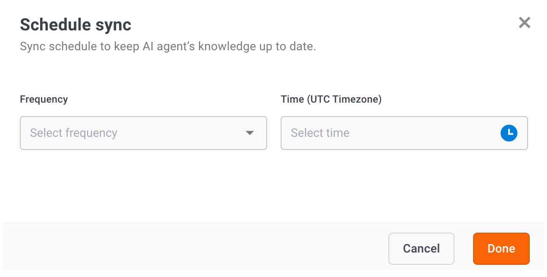547x277 pixels.
Task: Click the sync schedule description text
Action: 168,46
